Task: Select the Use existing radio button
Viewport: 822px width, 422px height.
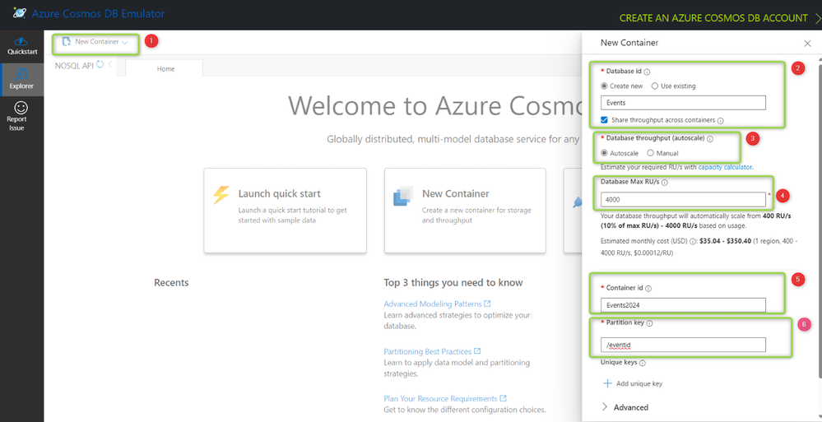Action: pos(654,86)
